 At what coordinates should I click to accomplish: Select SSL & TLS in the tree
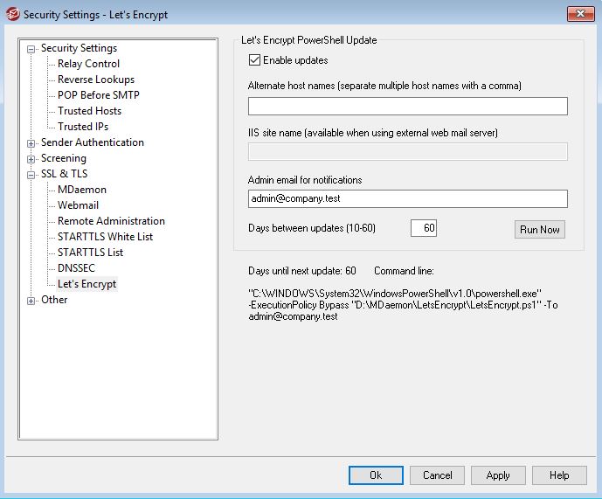[x=64, y=174]
